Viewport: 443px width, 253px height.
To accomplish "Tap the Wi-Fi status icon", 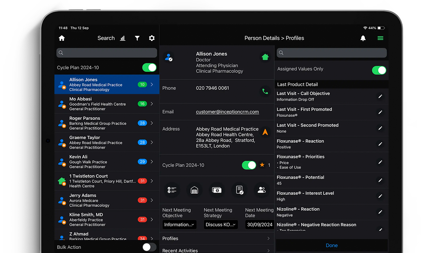I will 365,28.
